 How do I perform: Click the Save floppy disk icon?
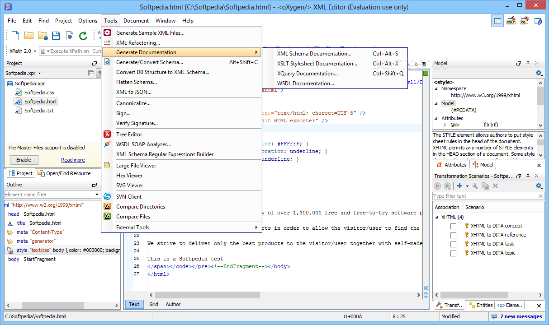pyautogui.click(x=56, y=36)
